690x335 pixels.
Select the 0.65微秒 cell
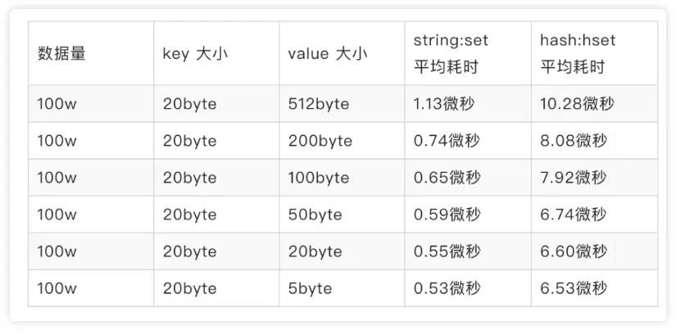(468, 178)
